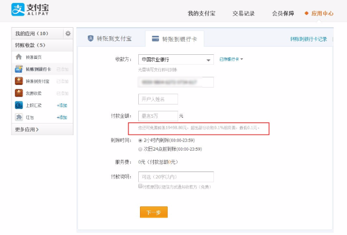Open 会员保障 in top navigation
The height and width of the screenshot is (235, 347).
tap(283, 13)
